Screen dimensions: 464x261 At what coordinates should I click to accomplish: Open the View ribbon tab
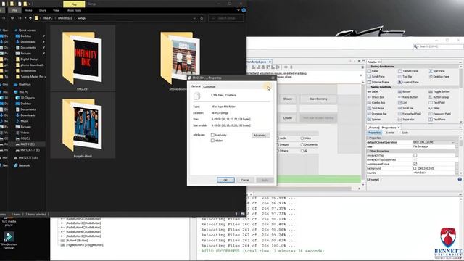pos(56,10)
